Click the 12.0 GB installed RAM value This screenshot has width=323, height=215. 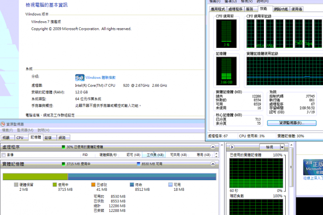tap(81, 92)
